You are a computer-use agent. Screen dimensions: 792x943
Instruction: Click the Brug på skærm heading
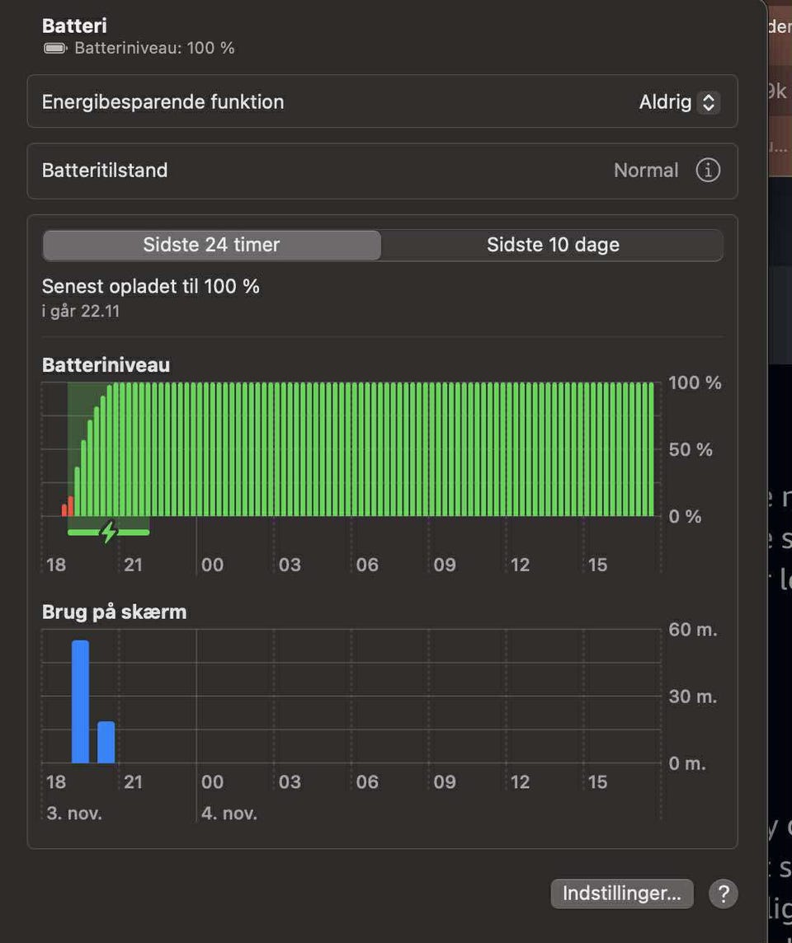(114, 612)
